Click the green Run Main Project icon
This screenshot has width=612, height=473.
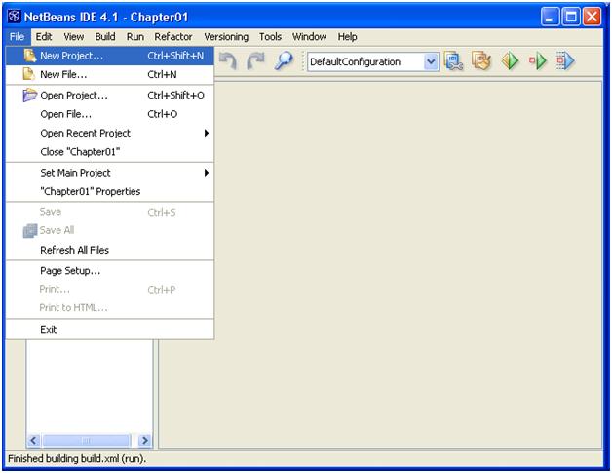tap(510, 61)
